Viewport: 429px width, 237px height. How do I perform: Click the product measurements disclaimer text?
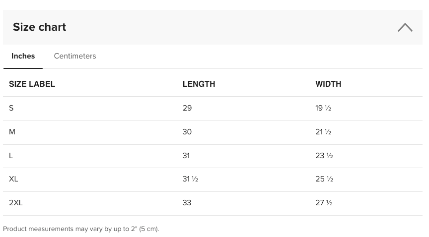pyautogui.click(x=81, y=229)
